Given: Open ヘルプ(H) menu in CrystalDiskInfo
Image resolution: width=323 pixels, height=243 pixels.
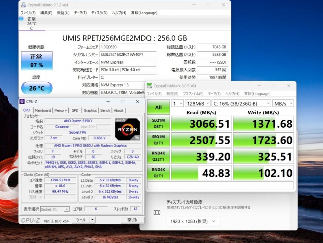Looking at the screenshot, I should [x=119, y=13].
